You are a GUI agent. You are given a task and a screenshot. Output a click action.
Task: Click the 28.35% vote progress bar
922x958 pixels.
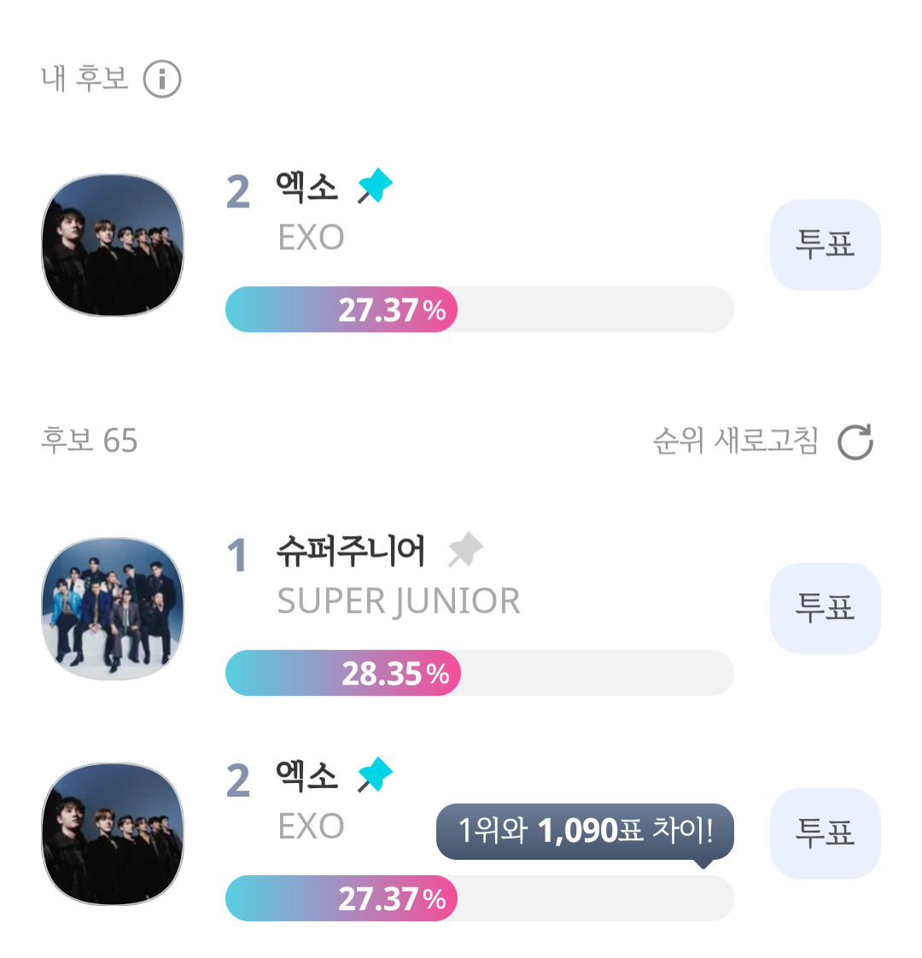(478, 673)
